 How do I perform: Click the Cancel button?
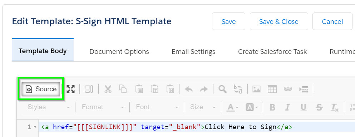[x=332, y=21]
